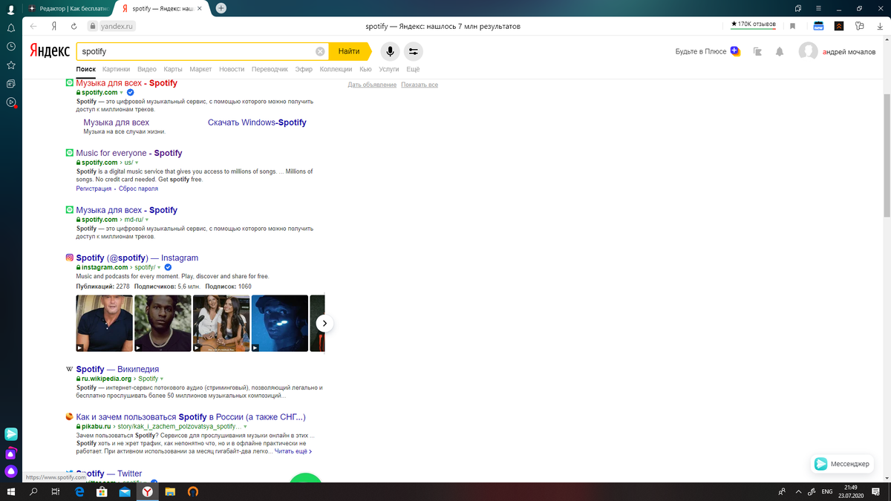
Task: Open search settings sliders icon
Action: (x=414, y=51)
